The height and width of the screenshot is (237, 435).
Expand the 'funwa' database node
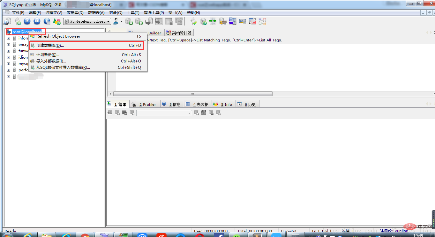pos(8,51)
